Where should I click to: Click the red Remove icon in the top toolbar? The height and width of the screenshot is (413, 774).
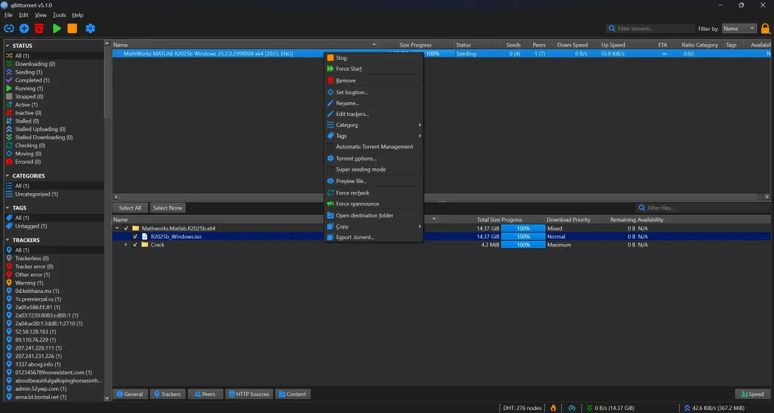(39, 28)
